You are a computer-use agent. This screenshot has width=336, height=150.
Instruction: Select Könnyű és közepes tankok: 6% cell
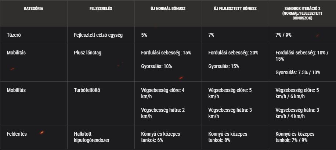click(x=160, y=137)
